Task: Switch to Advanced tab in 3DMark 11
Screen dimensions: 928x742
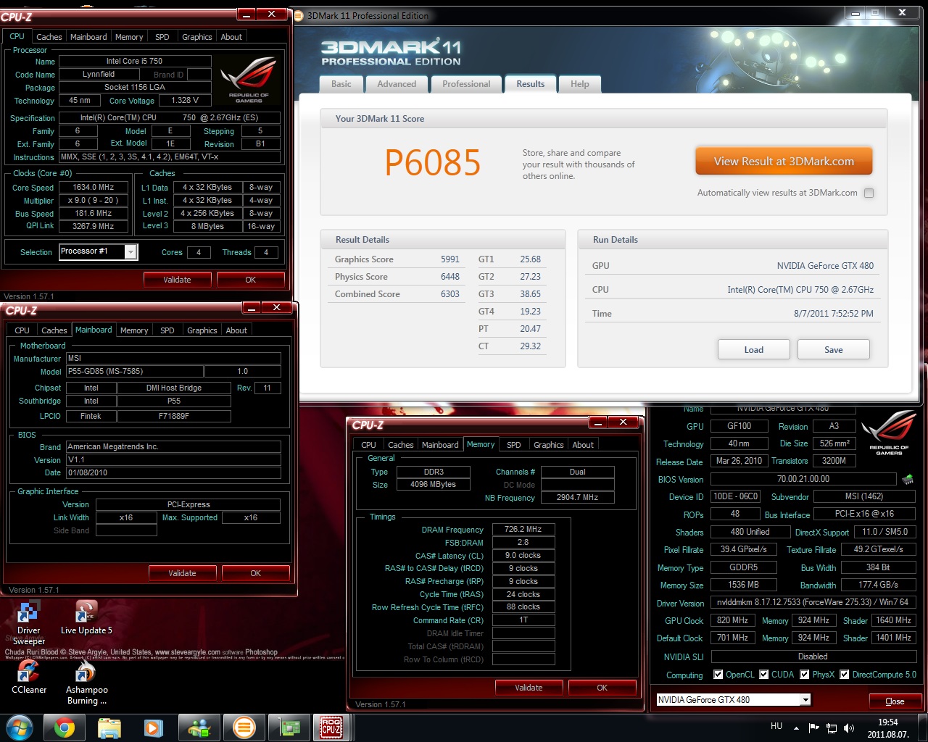Action: tap(397, 84)
